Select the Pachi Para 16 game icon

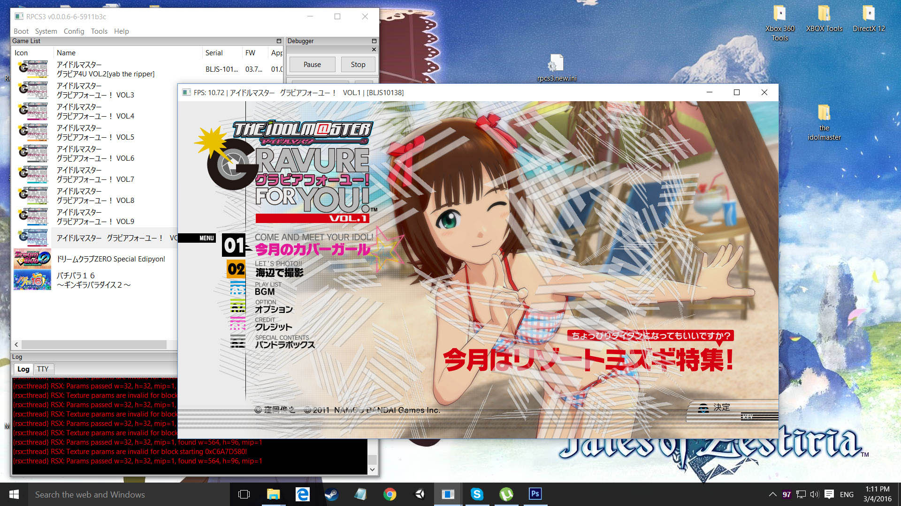pos(32,280)
